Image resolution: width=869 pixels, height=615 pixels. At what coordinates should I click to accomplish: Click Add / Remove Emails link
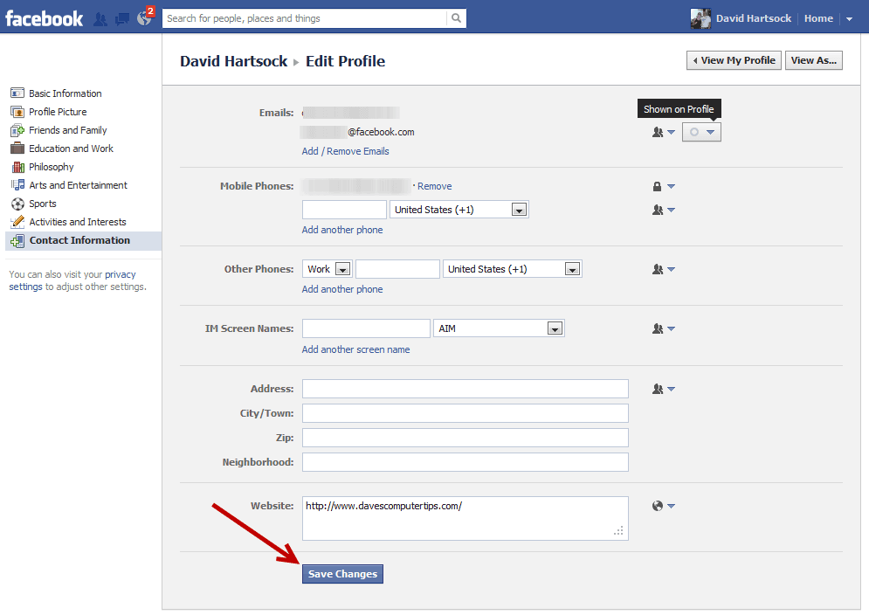345,151
